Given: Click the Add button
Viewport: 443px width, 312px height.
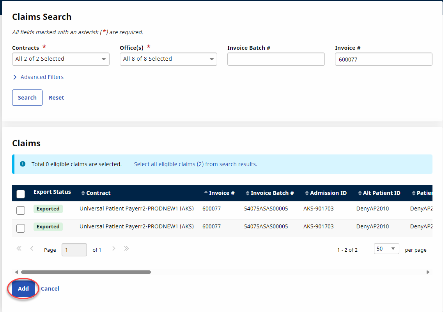Looking at the screenshot, I should click(23, 289).
